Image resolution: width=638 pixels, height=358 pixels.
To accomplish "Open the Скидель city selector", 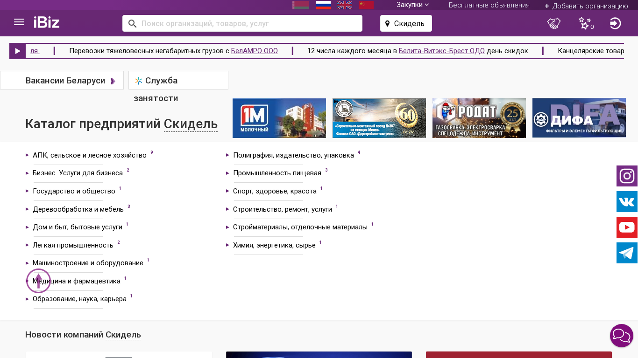I will coord(406,23).
